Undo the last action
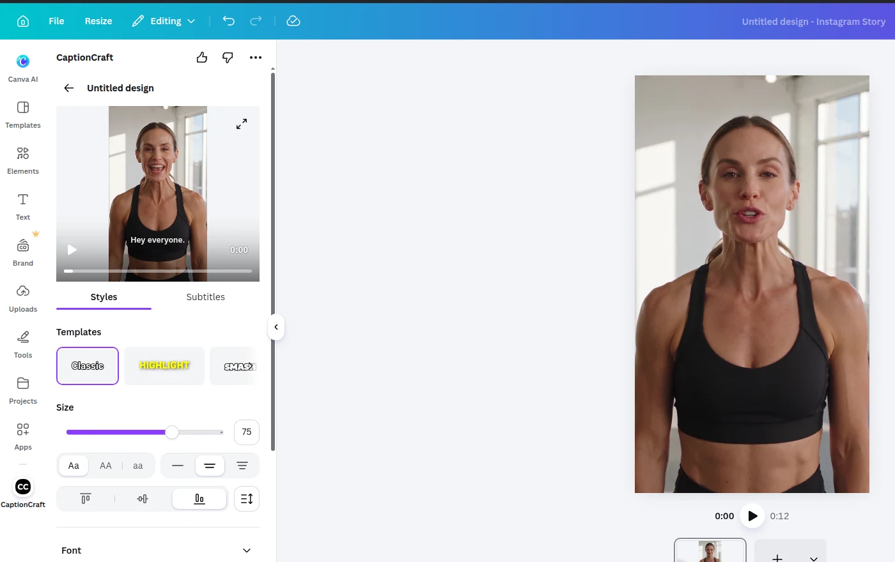This screenshot has width=895, height=562. pyautogui.click(x=229, y=21)
